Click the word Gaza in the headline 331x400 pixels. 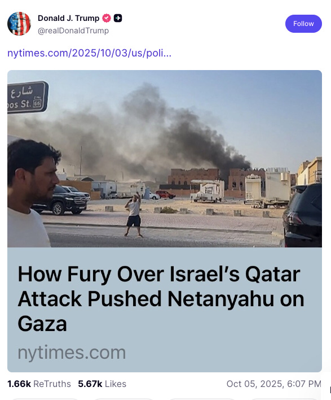pyautogui.click(x=42, y=324)
